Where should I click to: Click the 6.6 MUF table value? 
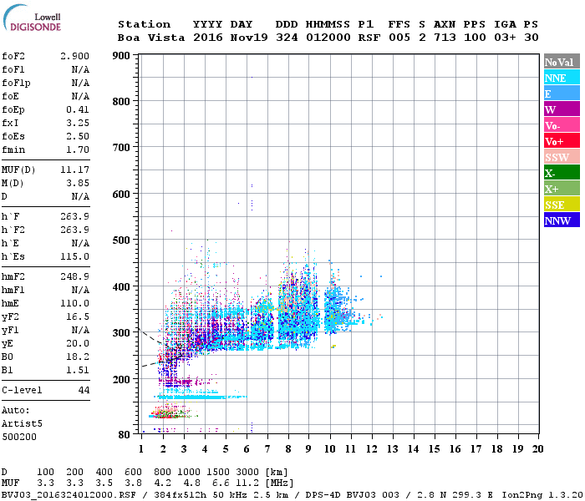[x=221, y=483]
